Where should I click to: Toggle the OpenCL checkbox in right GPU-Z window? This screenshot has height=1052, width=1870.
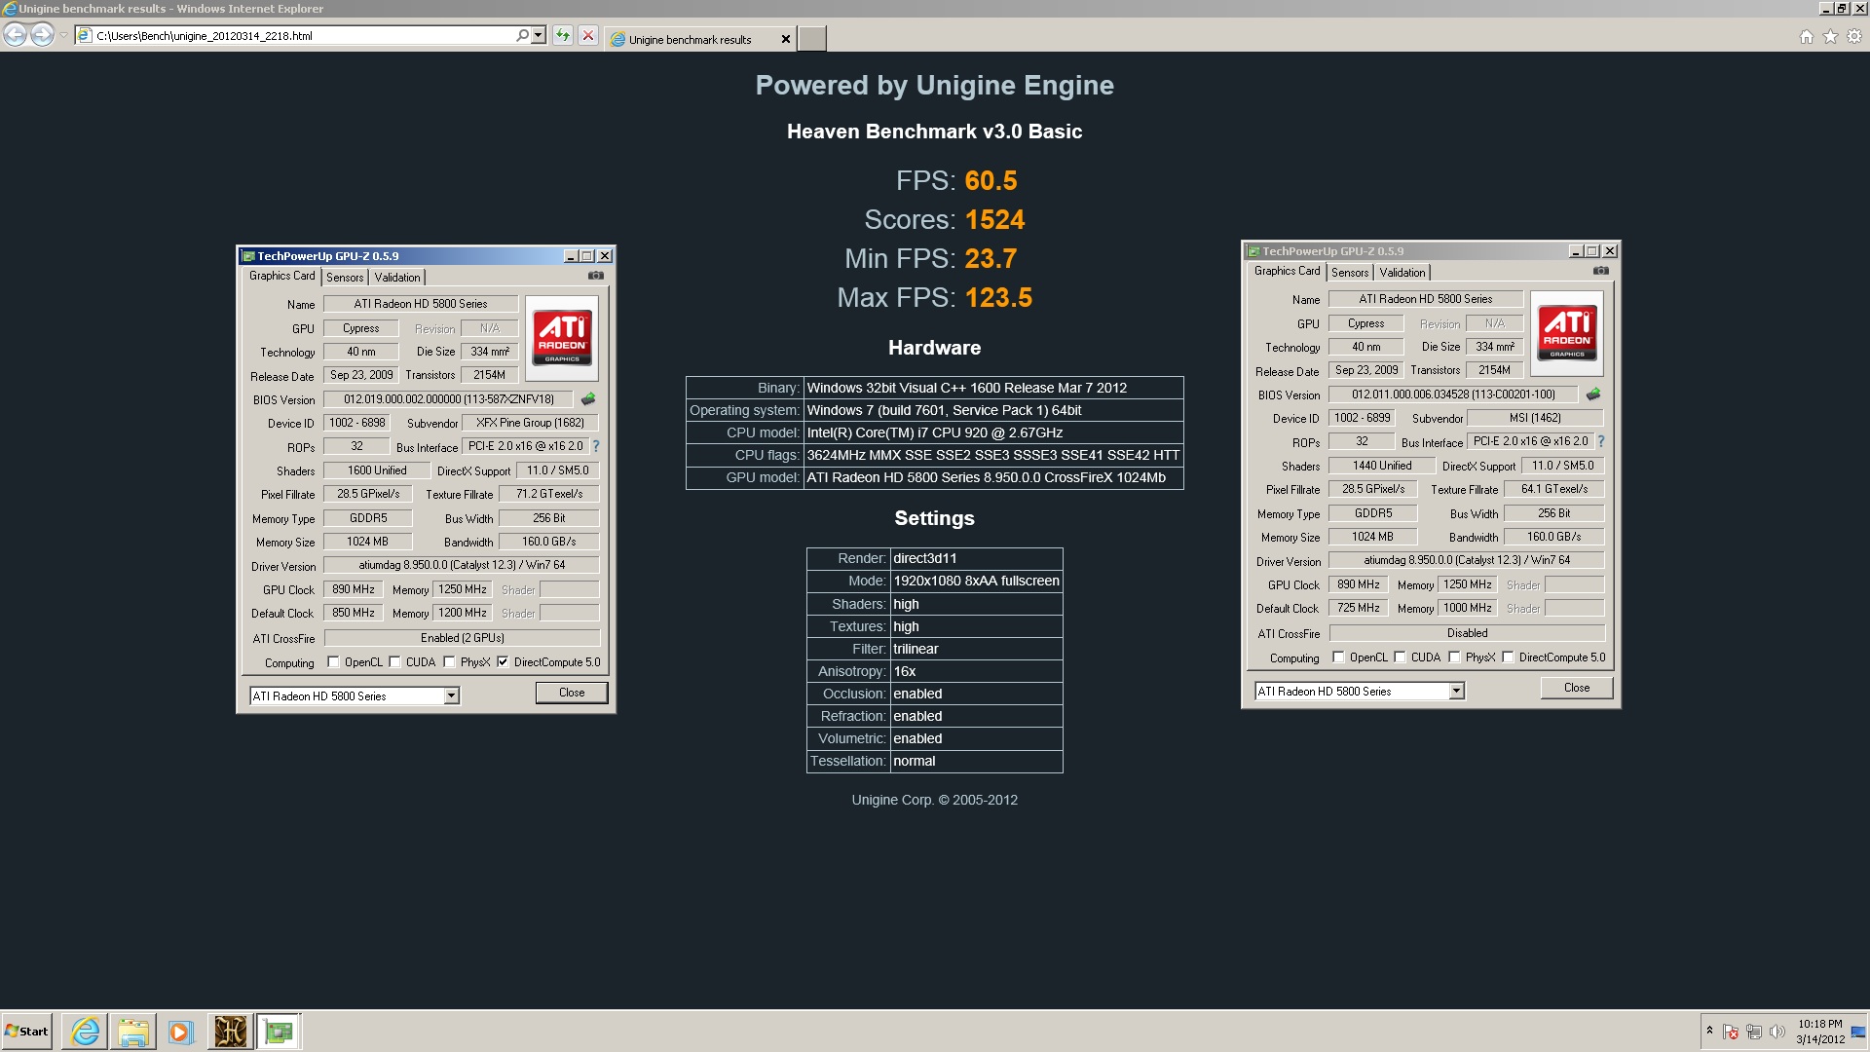click(1338, 657)
